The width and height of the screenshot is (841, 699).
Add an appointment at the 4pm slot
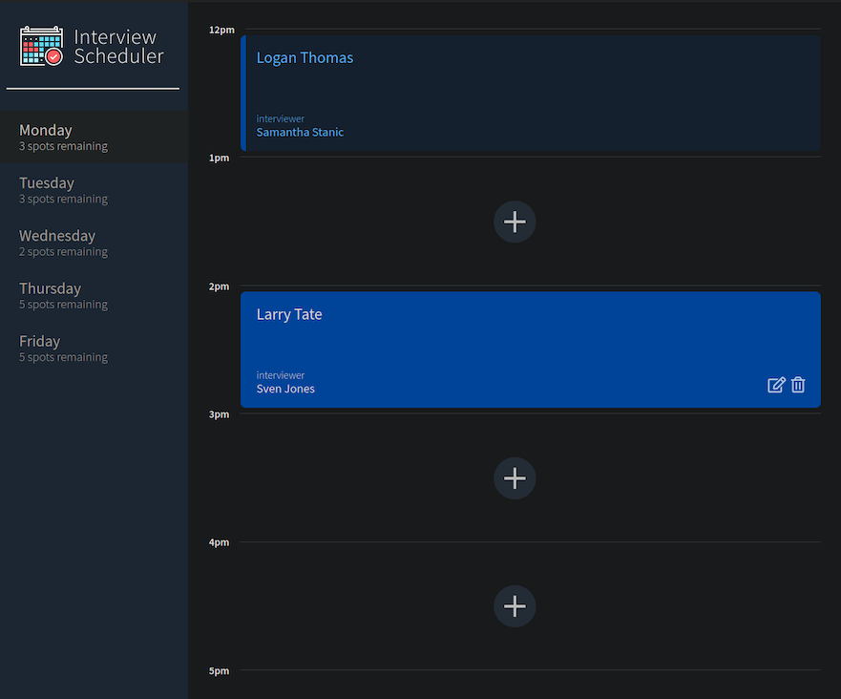coord(515,606)
